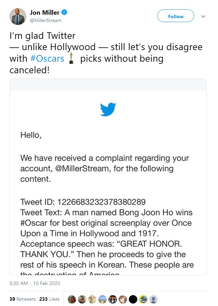Viewport: 218px width, 306px height.
Task: Open the yellow-ringed bus liker avatar
Action: pyautogui.click(x=143, y=299)
